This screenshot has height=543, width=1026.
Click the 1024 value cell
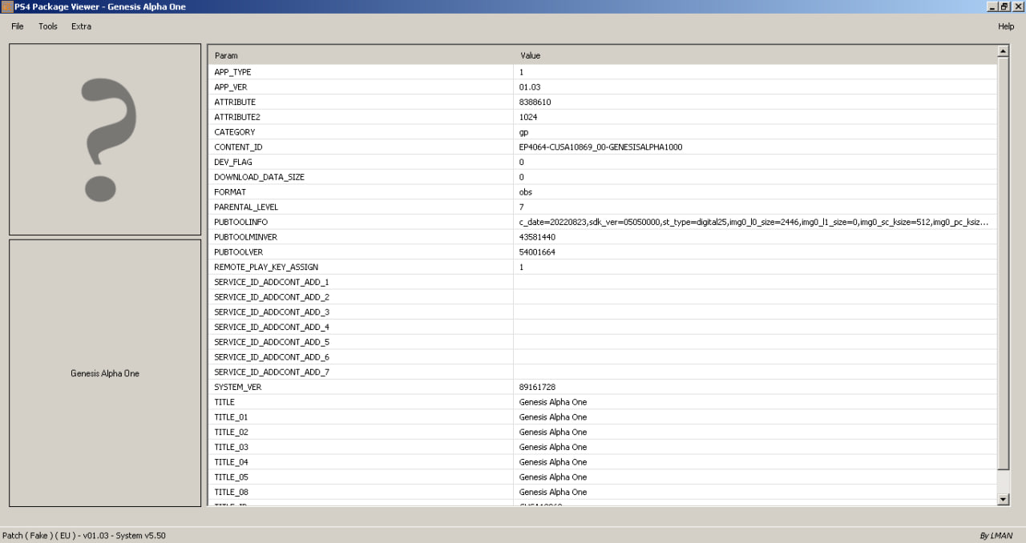(x=755, y=117)
